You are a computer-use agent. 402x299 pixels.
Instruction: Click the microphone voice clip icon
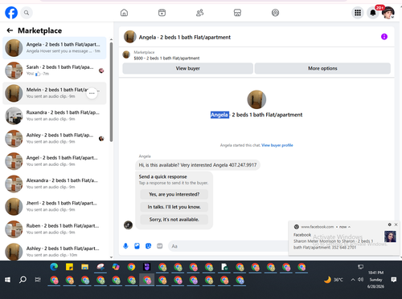point(125,246)
